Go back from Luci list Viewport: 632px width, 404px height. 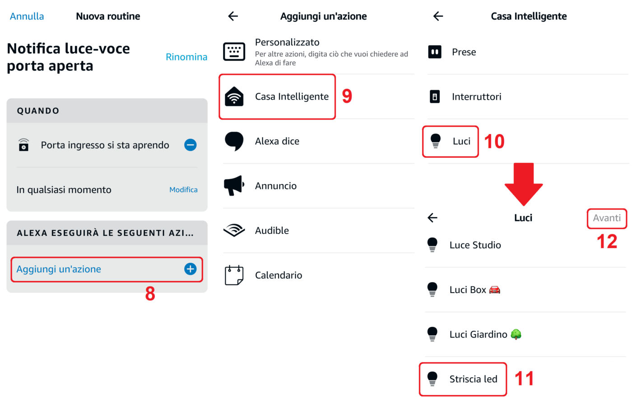tap(432, 218)
